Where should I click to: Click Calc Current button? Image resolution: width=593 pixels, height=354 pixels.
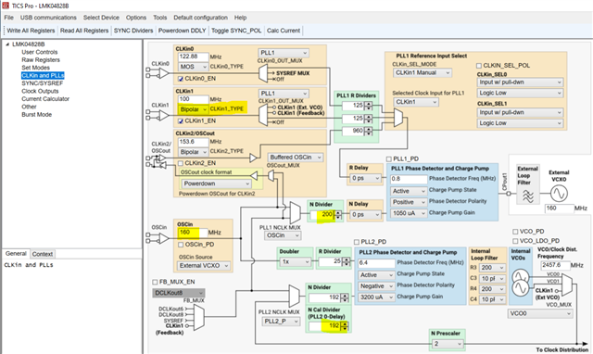(x=284, y=31)
